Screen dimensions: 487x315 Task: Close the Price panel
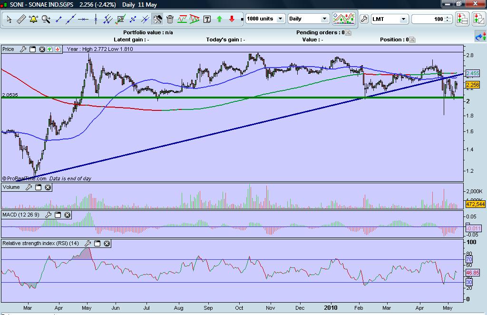coord(42,49)
